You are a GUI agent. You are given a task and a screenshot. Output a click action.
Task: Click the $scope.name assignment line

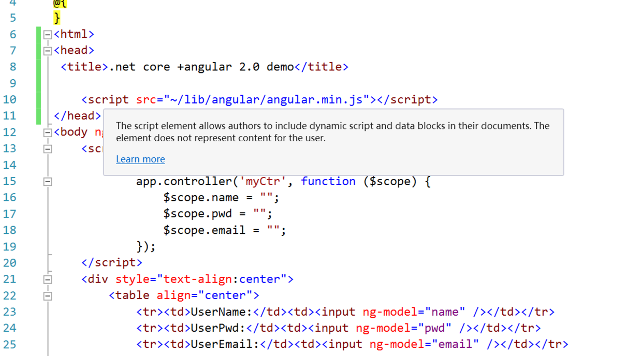click(x=221, y=198)
